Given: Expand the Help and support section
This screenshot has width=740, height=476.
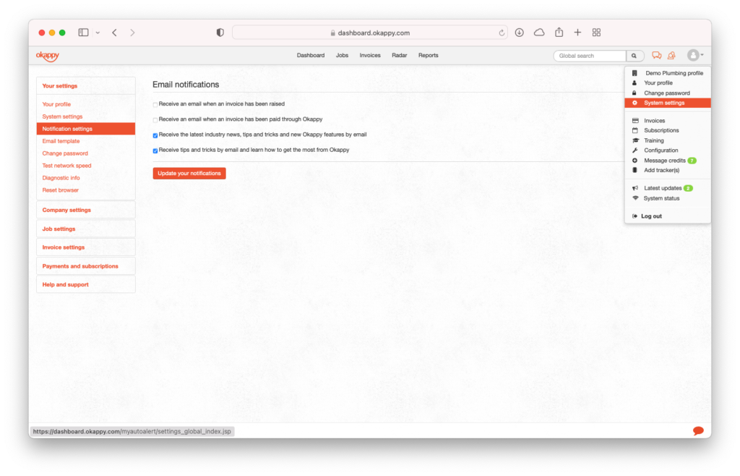Looking at the screenshot, I should [86, 285].
